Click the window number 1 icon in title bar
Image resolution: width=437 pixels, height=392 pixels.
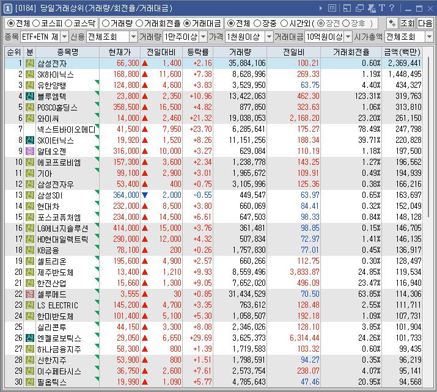(8, 9)
